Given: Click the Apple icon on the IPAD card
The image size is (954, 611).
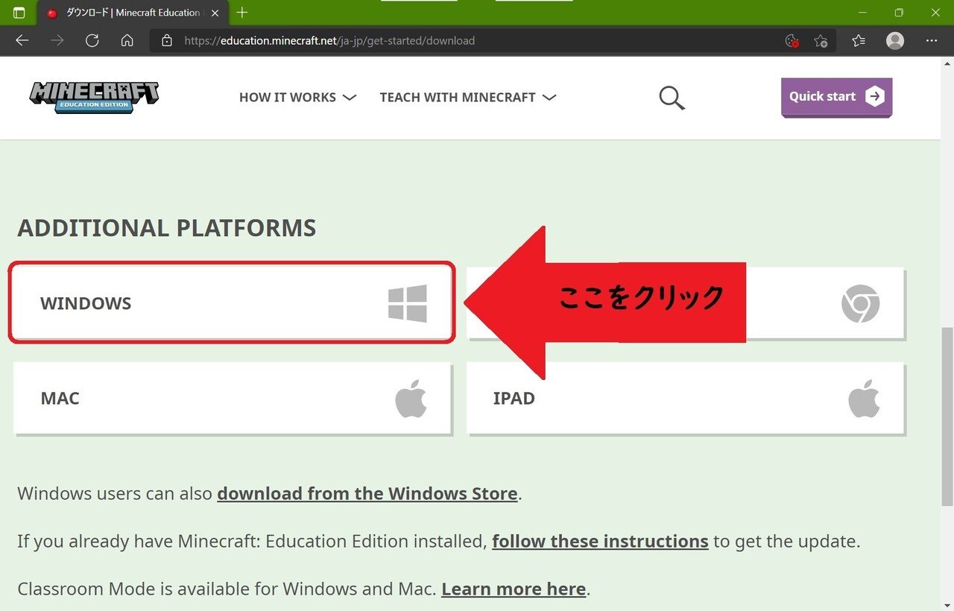Looking at the screenshot, I should coord(863,398).
